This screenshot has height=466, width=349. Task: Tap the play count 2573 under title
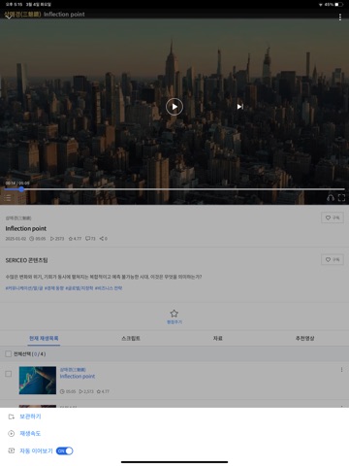click(57, 239)
